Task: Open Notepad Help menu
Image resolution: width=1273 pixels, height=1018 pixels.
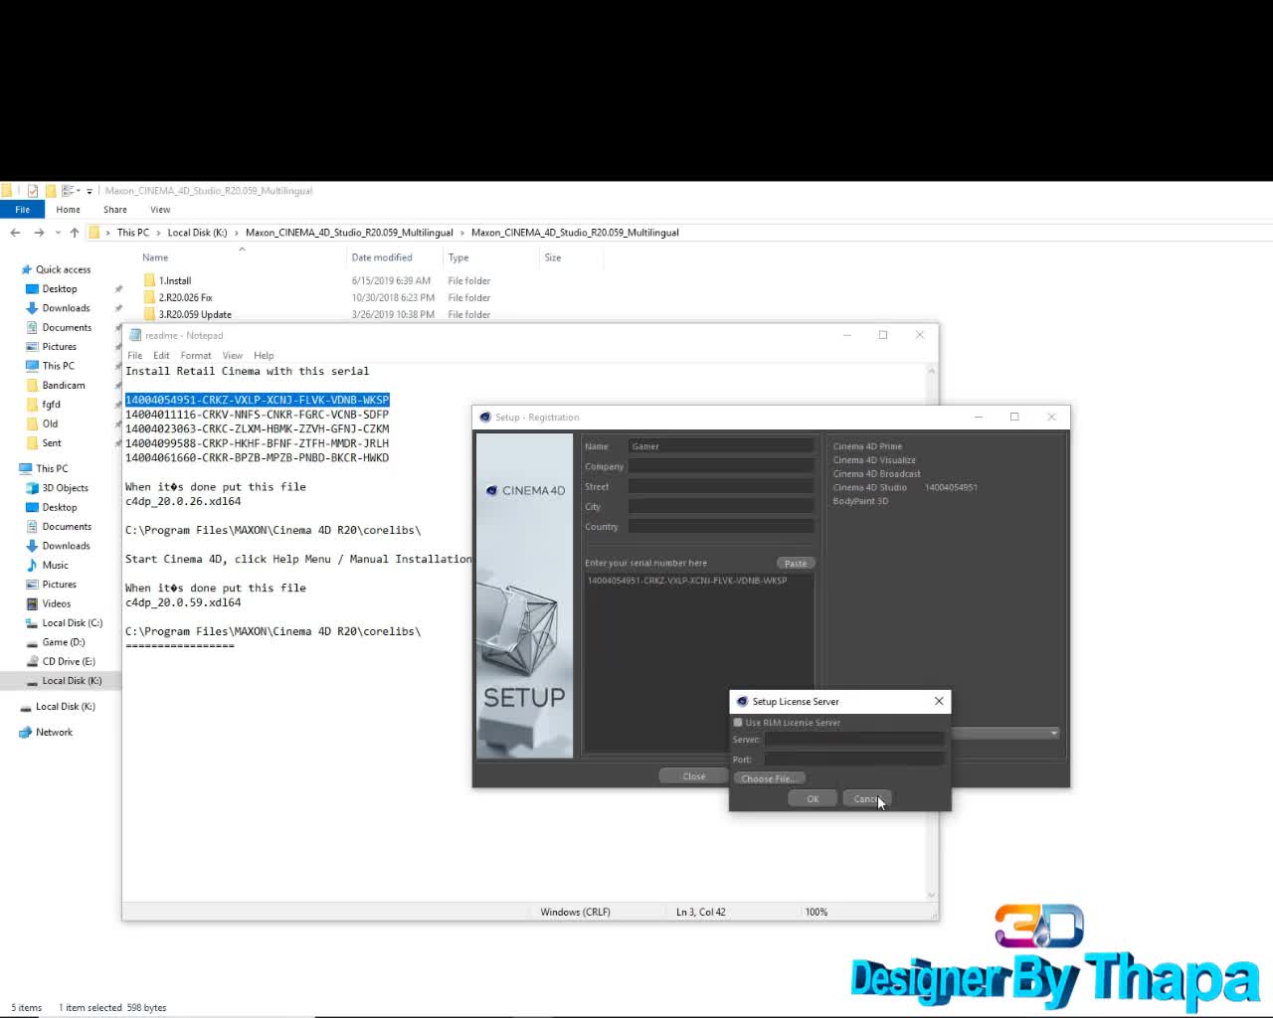Action: [x=264, y=355]
